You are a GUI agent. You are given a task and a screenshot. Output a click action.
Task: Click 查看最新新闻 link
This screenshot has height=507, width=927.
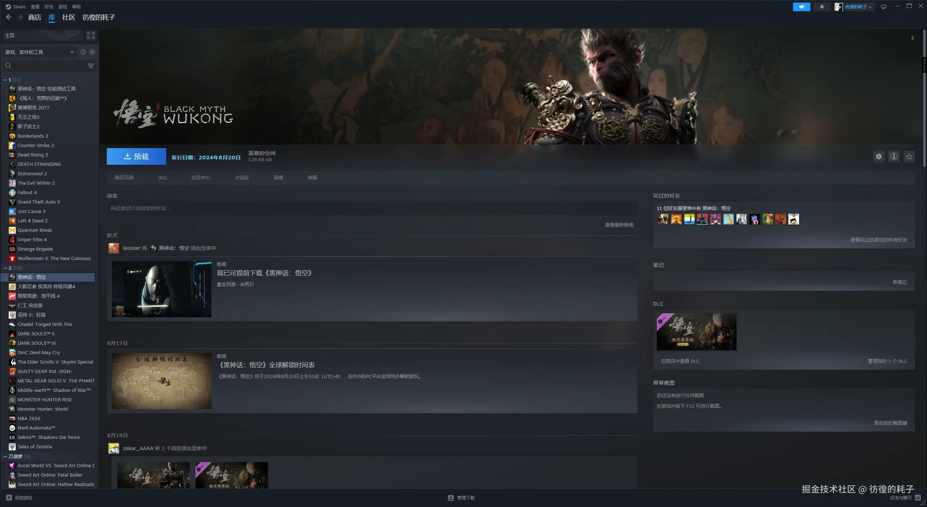619,225
